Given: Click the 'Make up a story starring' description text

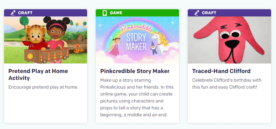Looking at the screenshot, I should coord(137,98).
